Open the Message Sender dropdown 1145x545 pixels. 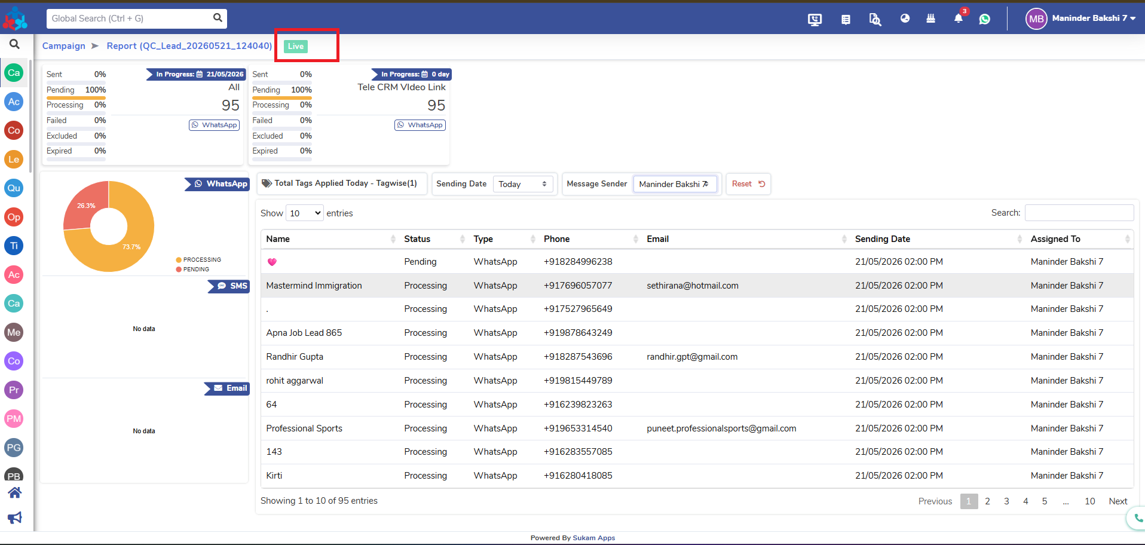[x=675, y=184]
